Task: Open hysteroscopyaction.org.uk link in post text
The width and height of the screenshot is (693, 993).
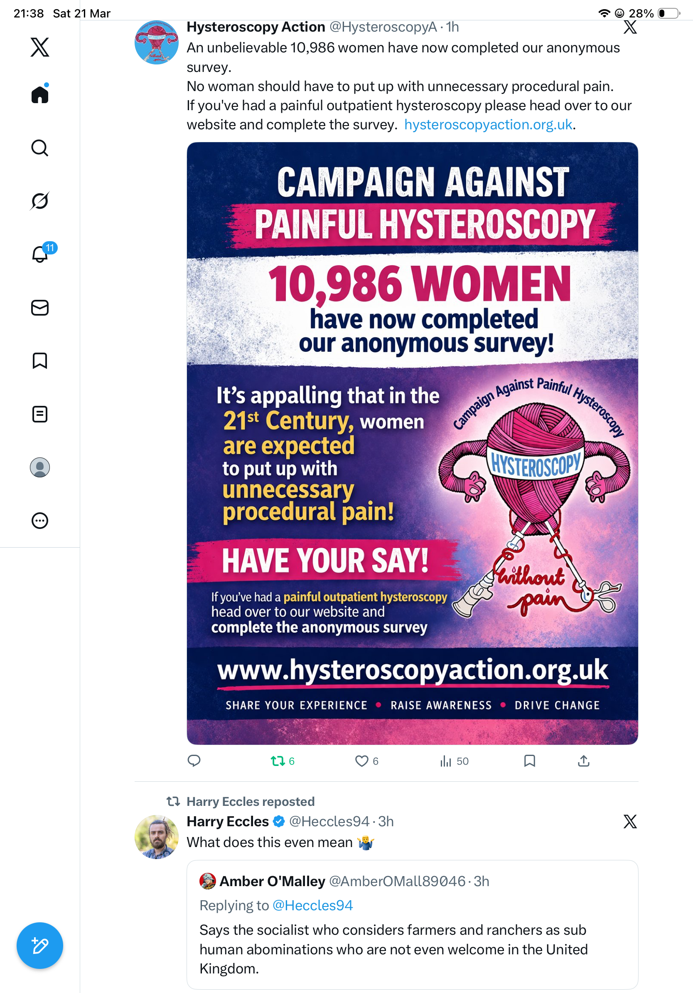Action: (x=488, y=125)
